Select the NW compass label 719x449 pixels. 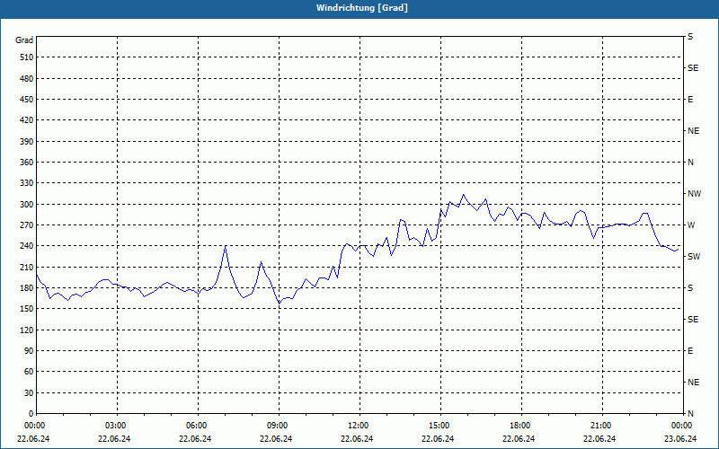tap(694, 194)
